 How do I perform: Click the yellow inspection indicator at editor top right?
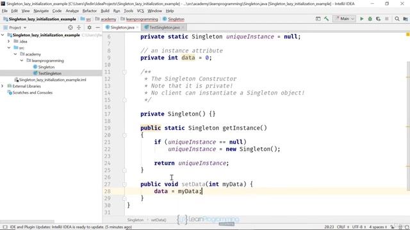407,34
